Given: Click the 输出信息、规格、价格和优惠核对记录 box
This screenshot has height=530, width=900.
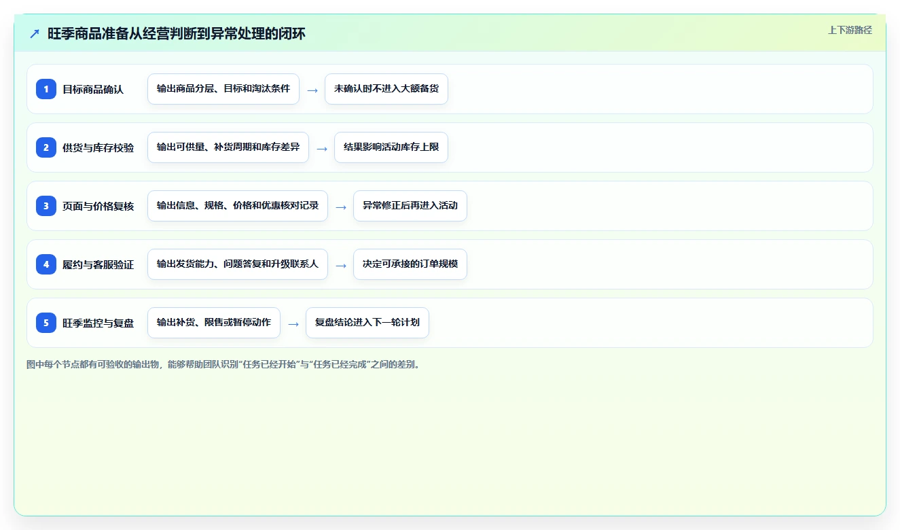Looking at the screenshot, I should point(238,206).
